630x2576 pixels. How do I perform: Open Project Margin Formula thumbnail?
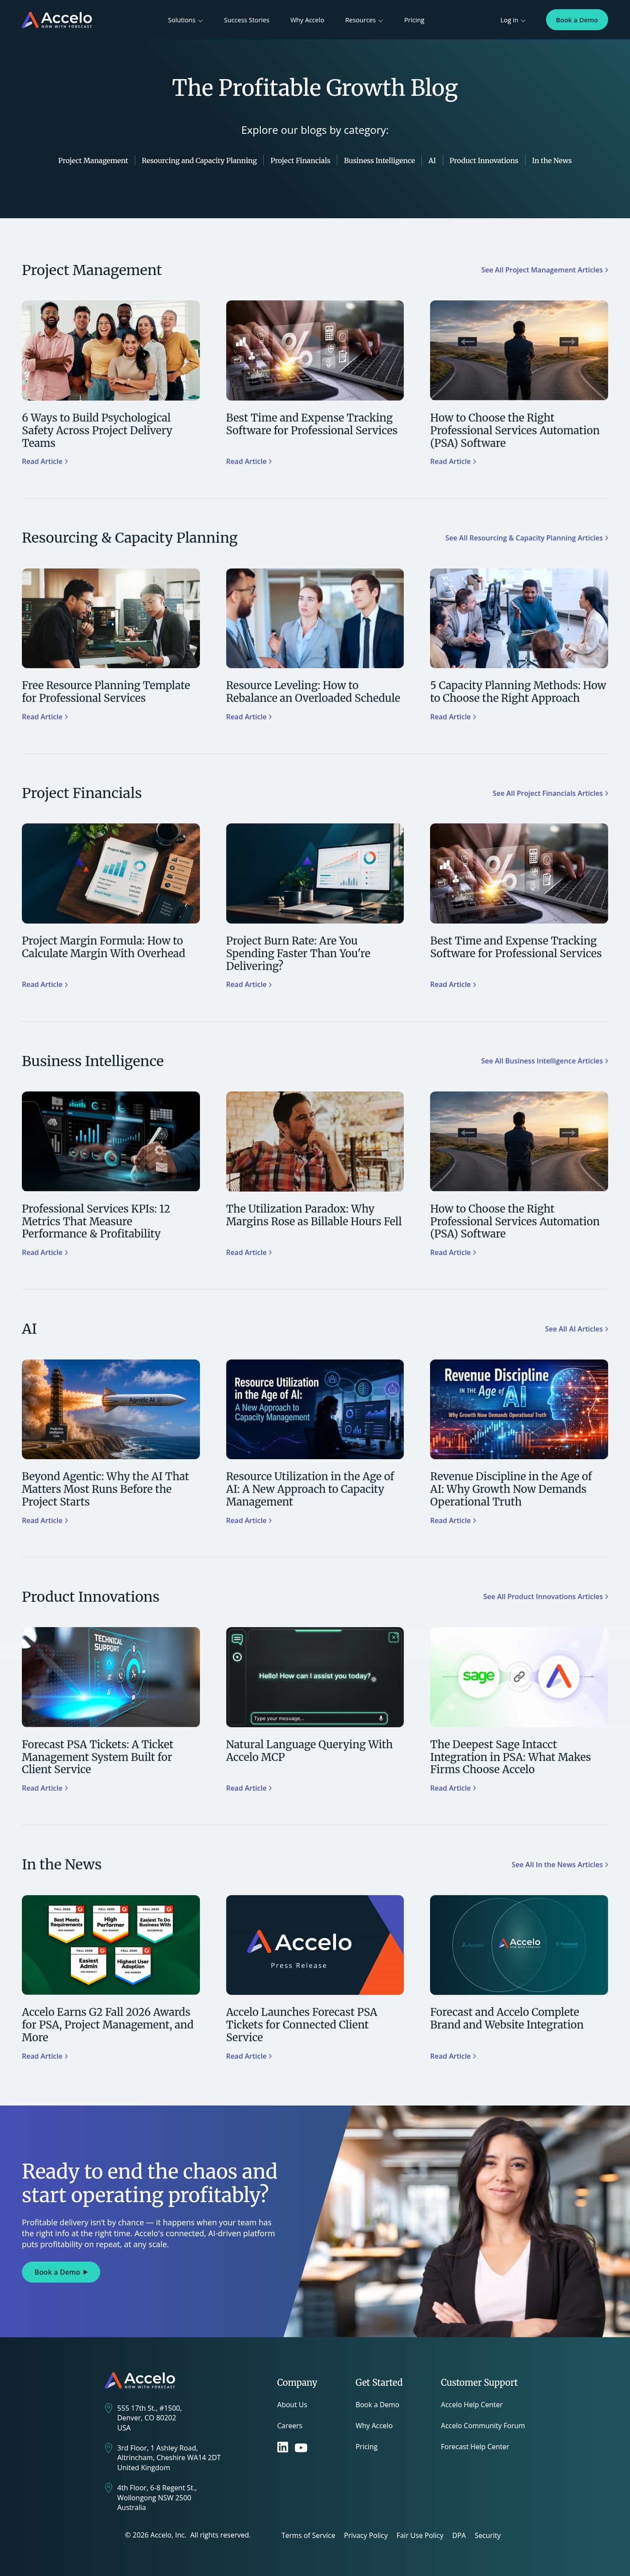[111, 873]
